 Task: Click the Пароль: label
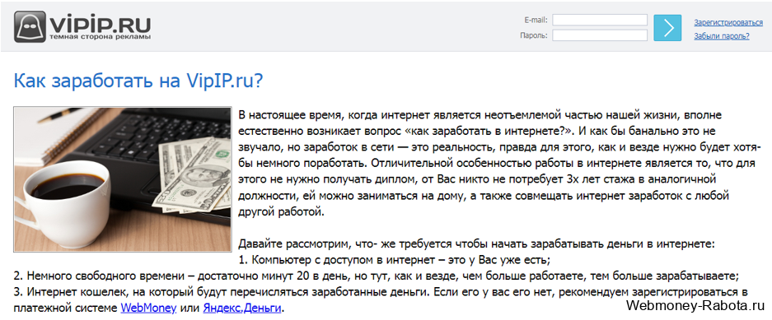click(x=534, y=36)
